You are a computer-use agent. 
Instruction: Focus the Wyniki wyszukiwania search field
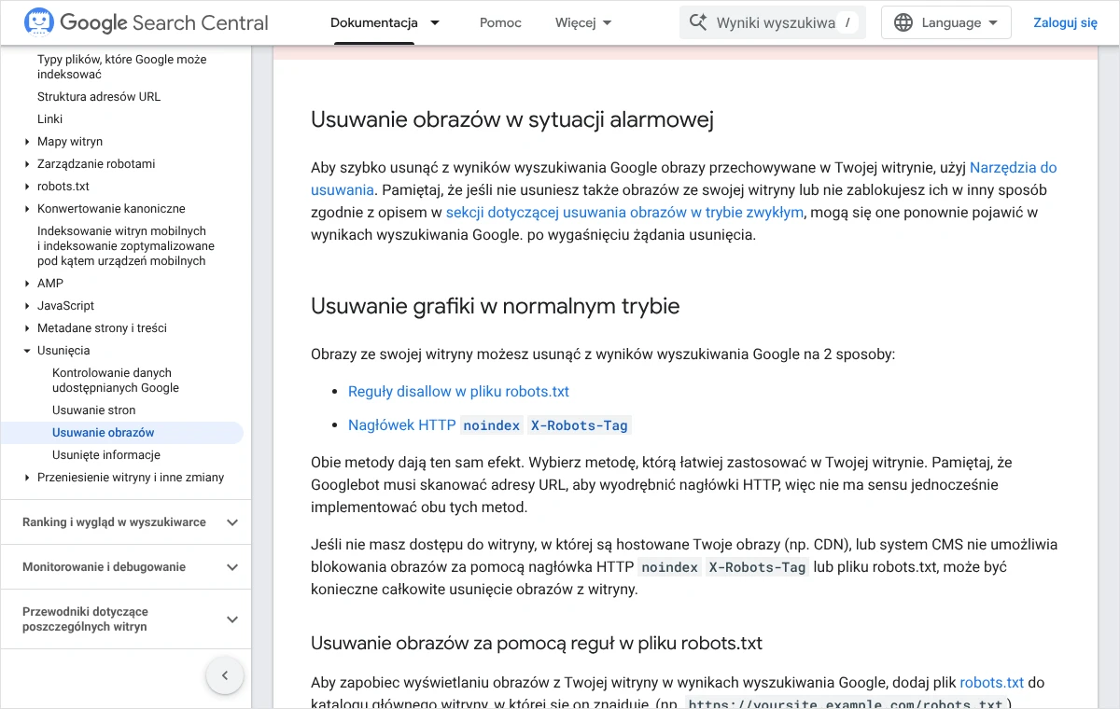pyautogui.click(x=773, y=22)
